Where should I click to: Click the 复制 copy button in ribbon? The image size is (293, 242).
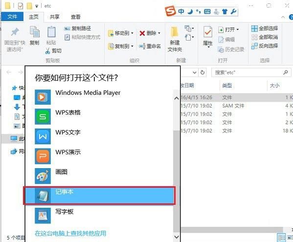[x=35, y=36]
